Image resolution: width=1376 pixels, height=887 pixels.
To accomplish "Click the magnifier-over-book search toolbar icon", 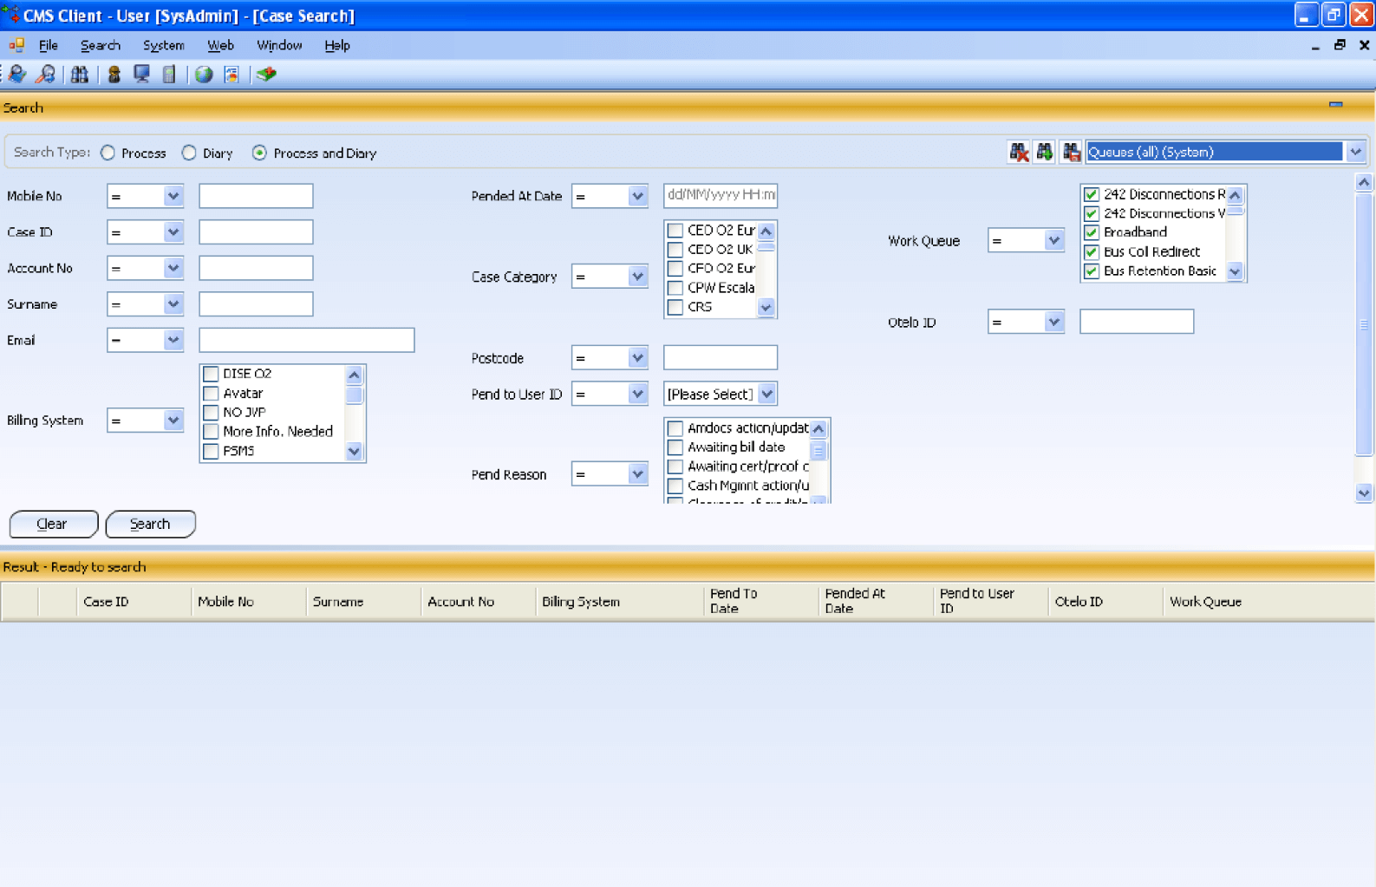I will pos(17,75).
